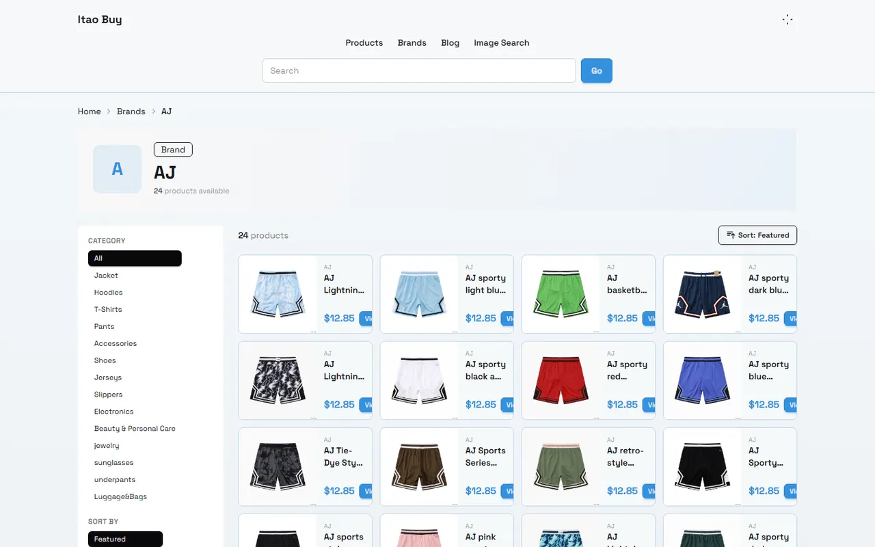This screenshot has height=547, width=875.
Task: Filter by Jerseys category
Action: pos(108,377)
